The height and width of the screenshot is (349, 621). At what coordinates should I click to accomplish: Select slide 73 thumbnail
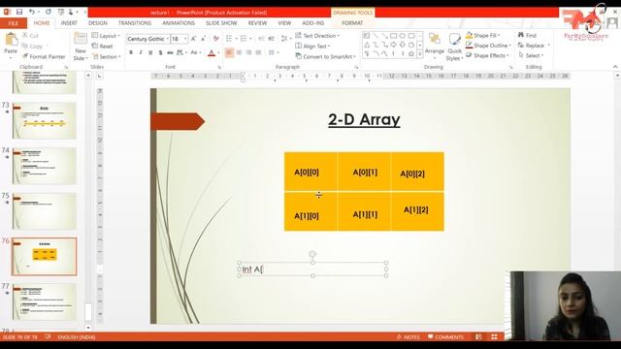click(44, 120)
